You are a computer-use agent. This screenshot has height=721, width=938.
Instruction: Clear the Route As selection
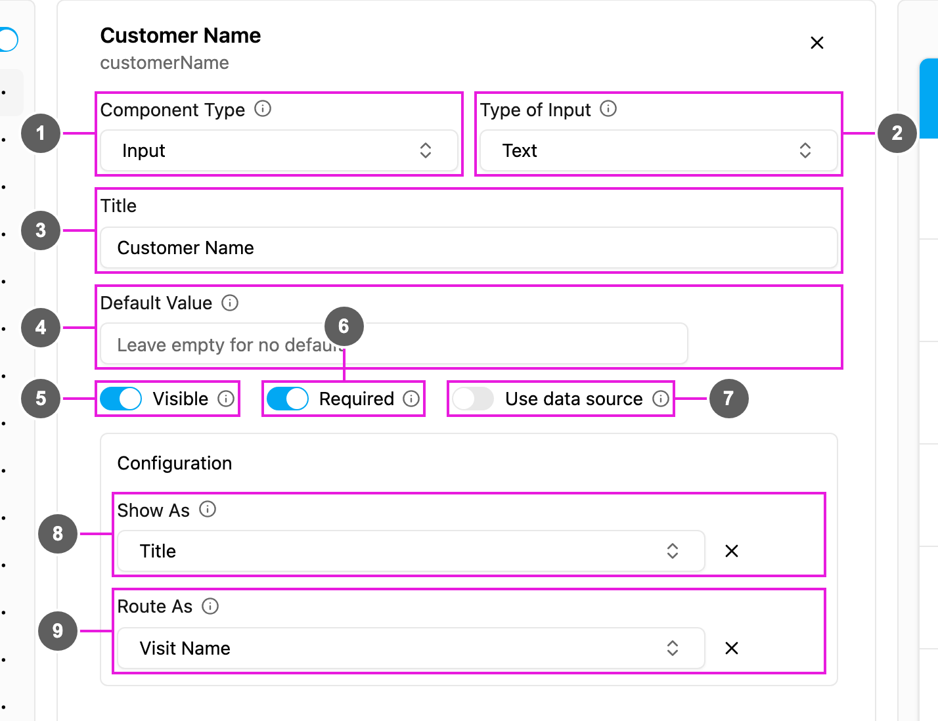pyautogui.click(x=732, y=648)
